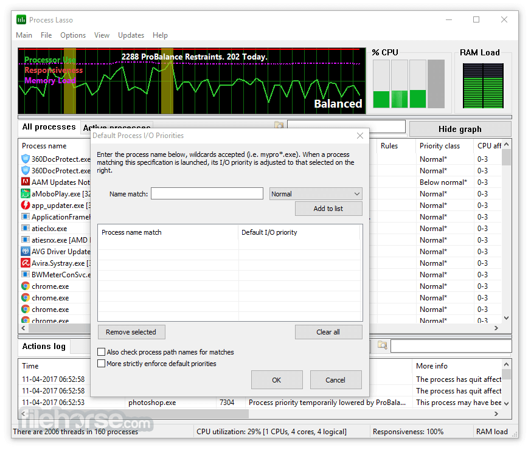Cancel the I/O Priorities dialog
531x450 pixels.
point(336,380)
